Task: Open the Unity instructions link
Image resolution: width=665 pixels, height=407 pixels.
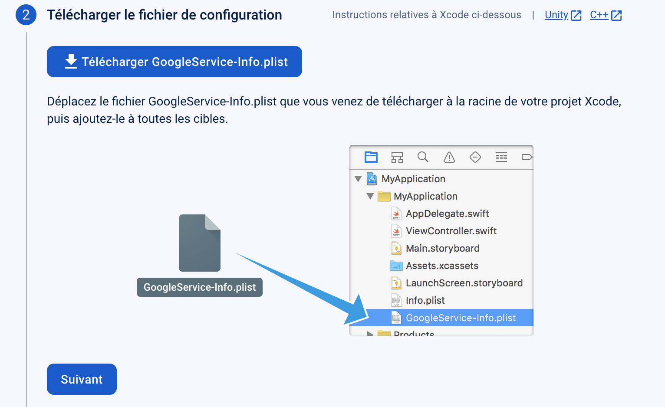Action: [556, 15]
